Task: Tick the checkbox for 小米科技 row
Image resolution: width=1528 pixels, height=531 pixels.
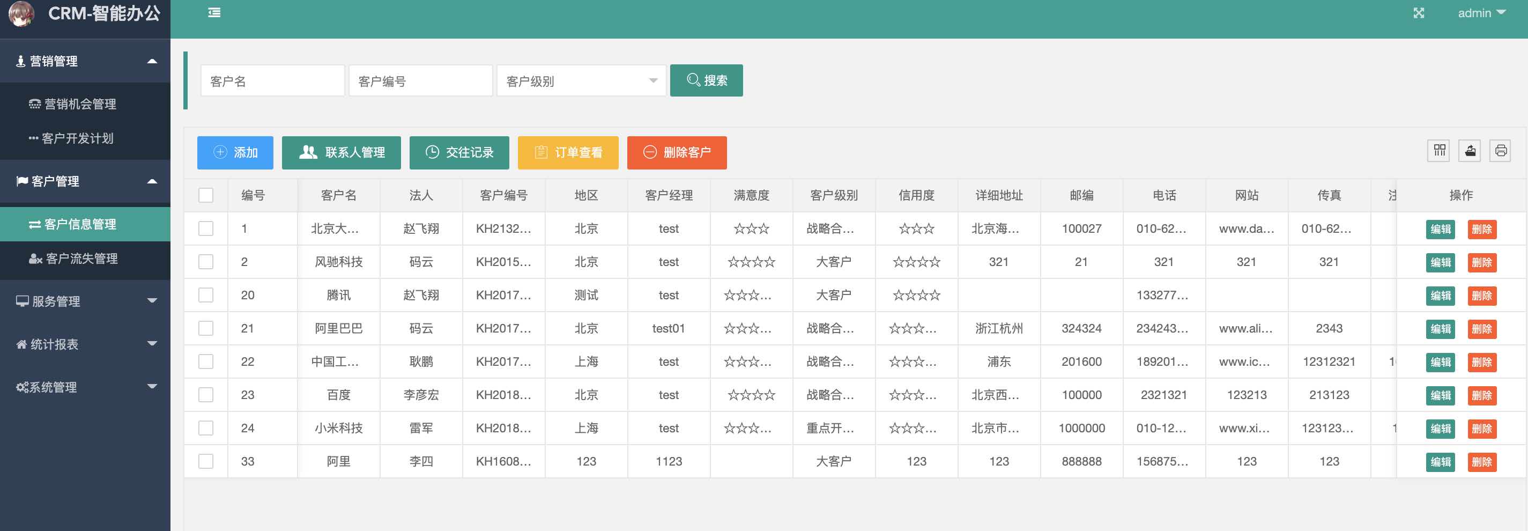Action: pos(206,428)
